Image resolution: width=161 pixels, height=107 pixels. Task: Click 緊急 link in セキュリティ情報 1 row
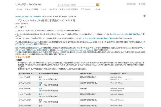pos(40,77)
